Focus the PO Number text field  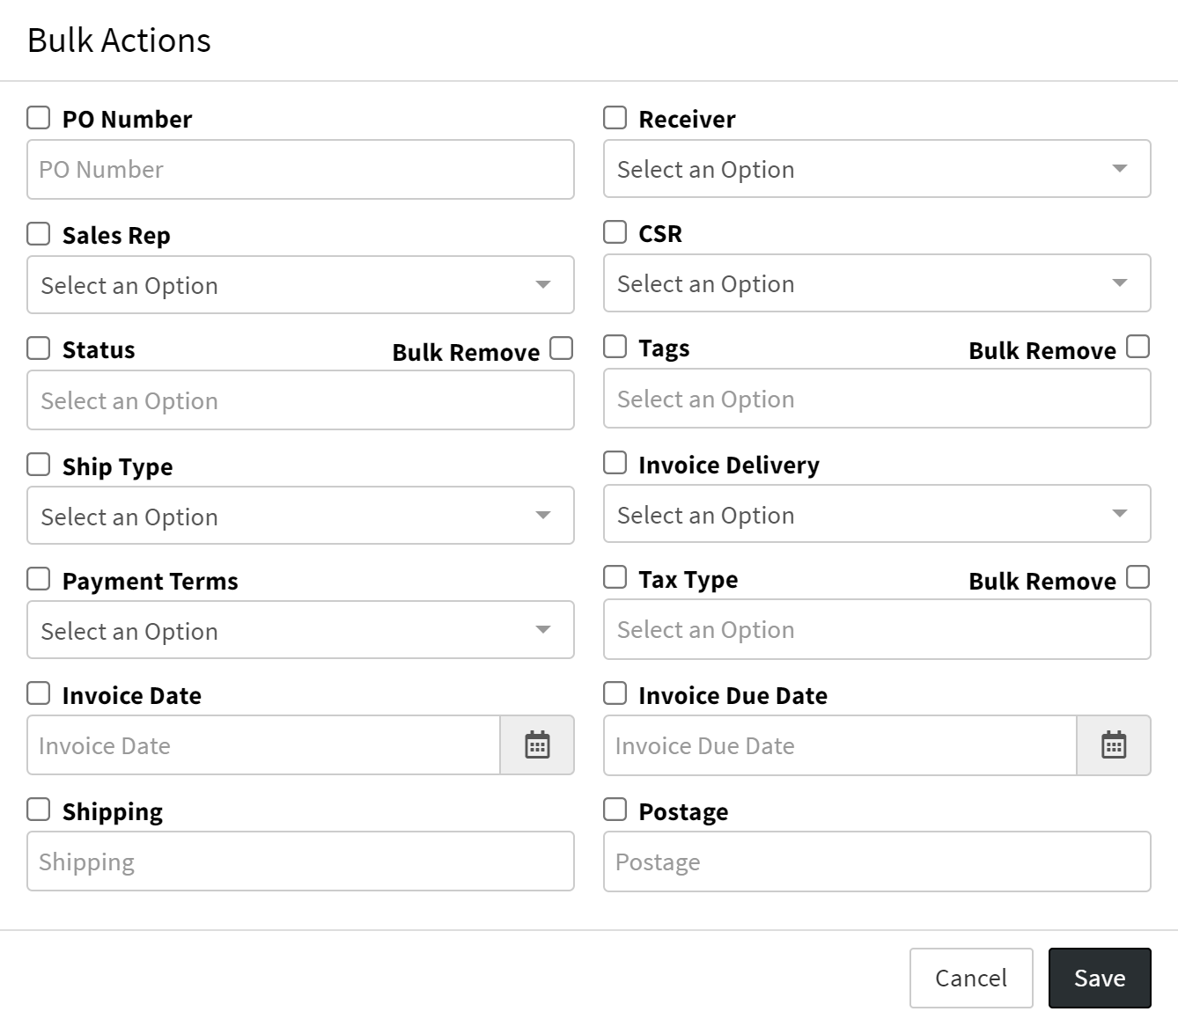click(x=300, y=169)
